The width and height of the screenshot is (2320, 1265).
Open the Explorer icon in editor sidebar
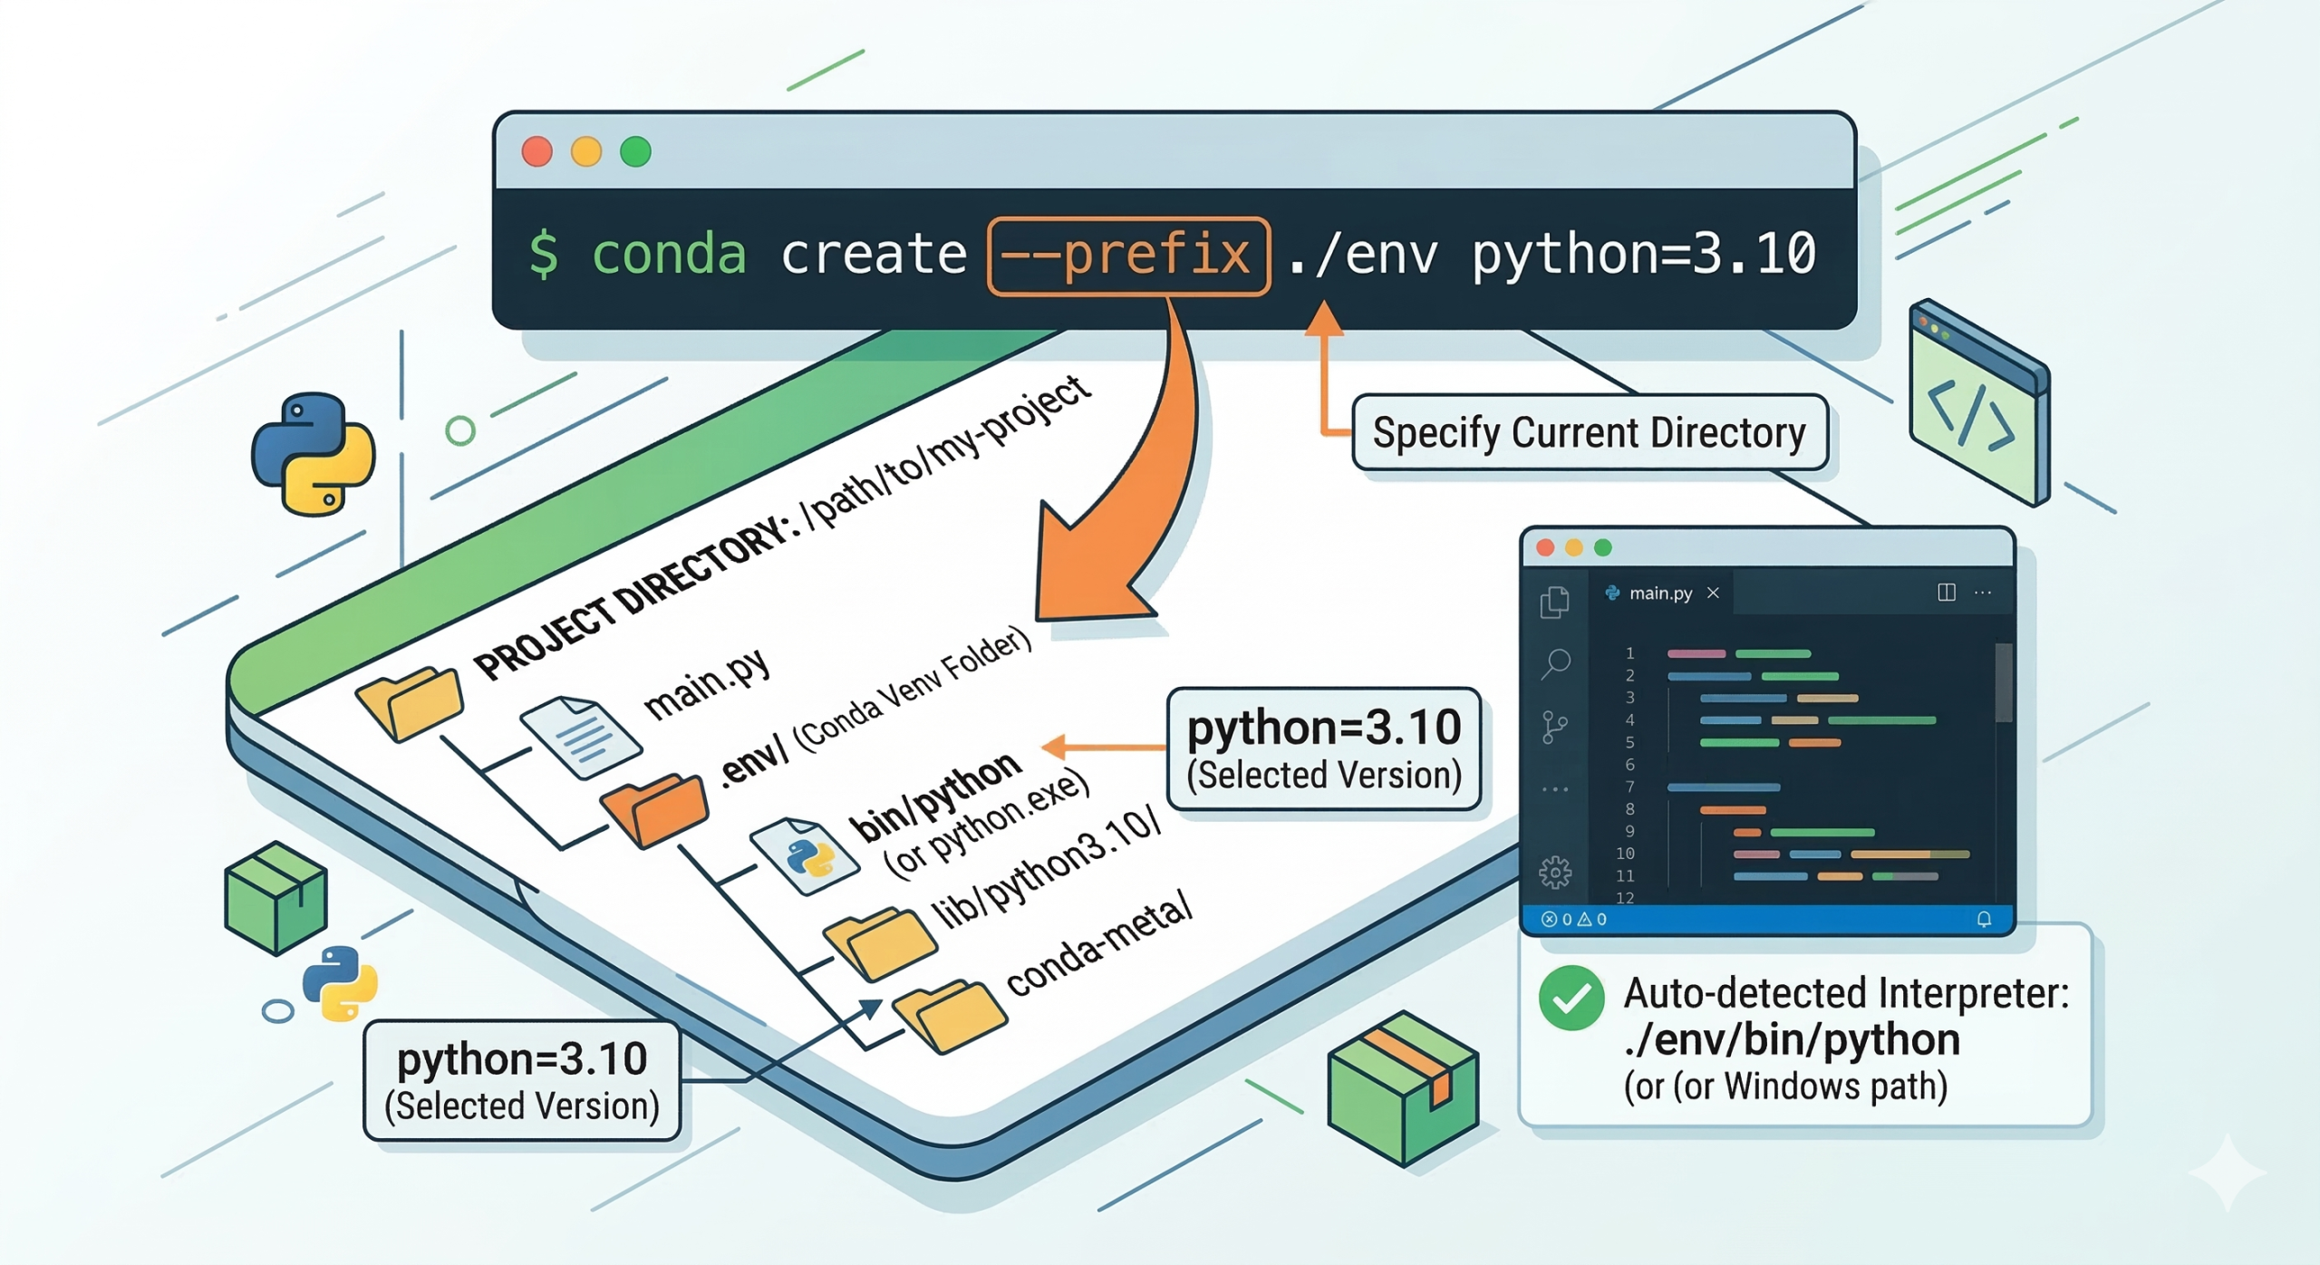(x=1554, y=602)
